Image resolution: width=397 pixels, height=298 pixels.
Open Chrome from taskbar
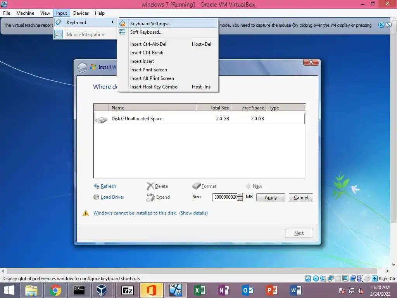(x=55, y=290)
